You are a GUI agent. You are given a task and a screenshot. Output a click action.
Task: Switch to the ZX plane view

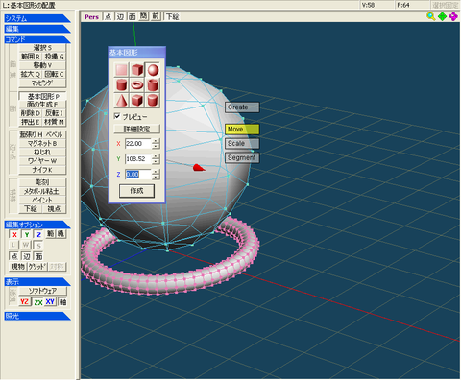click(38, 302)
